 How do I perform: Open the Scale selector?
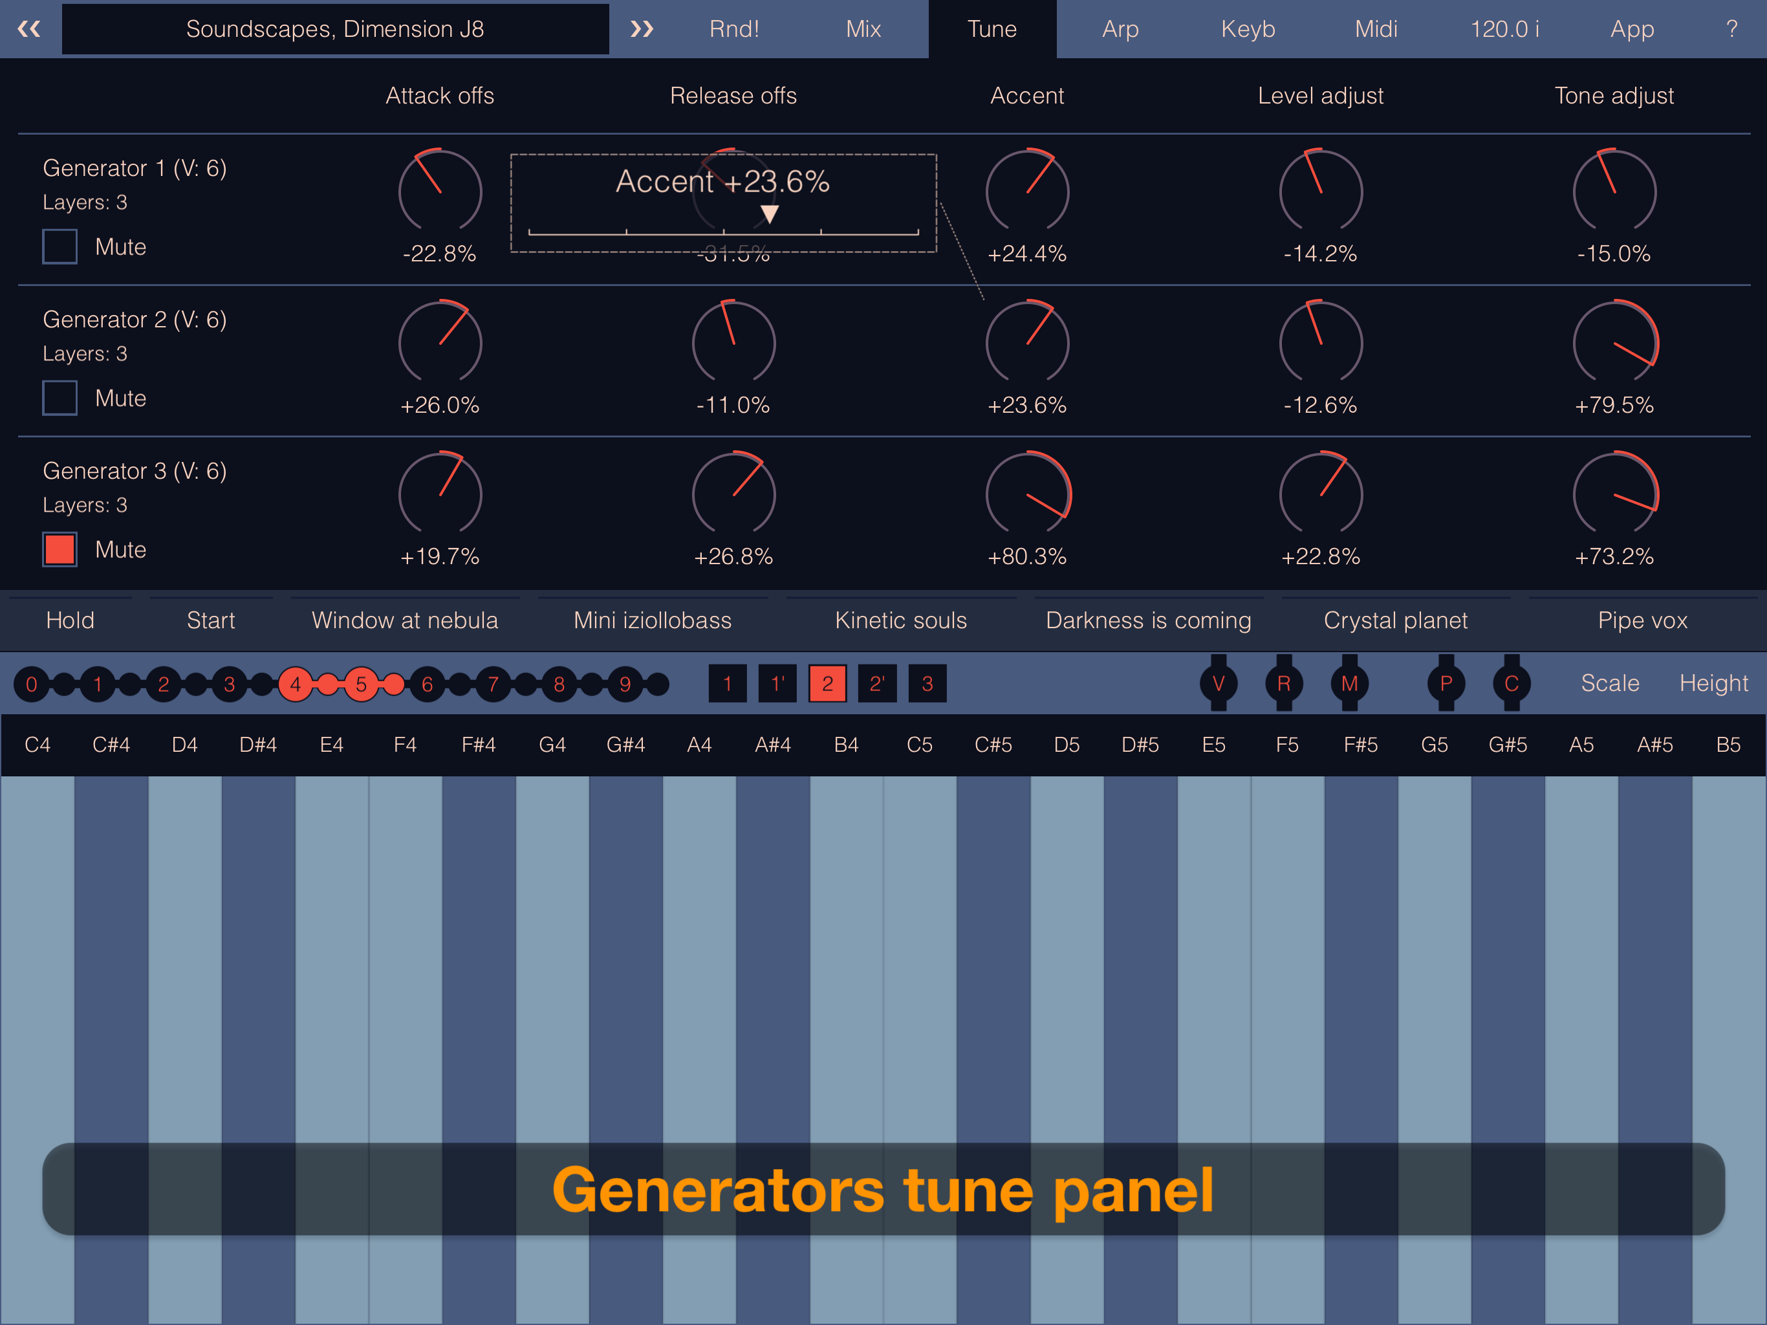[x=1610, y=683]
